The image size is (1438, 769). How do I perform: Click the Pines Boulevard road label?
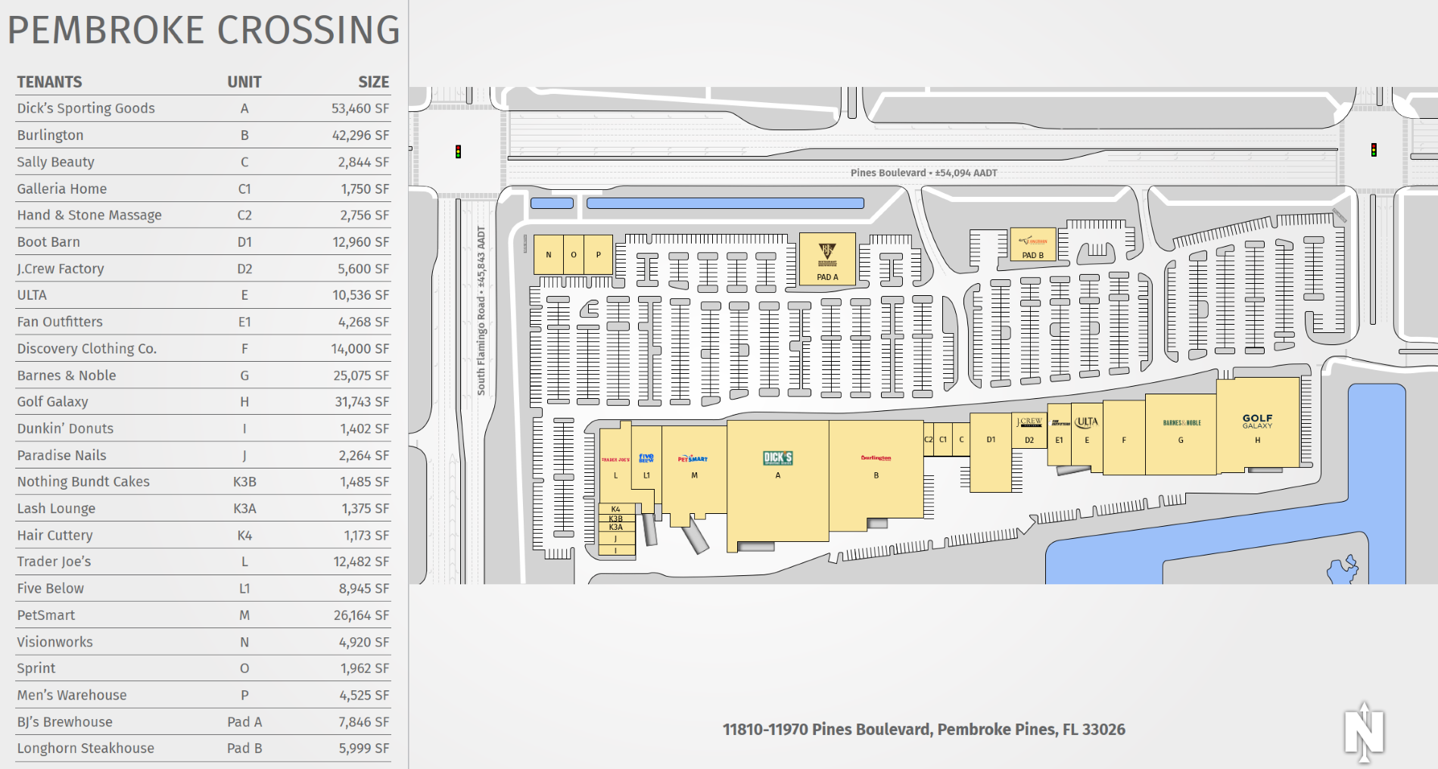[x=923, y=173]
